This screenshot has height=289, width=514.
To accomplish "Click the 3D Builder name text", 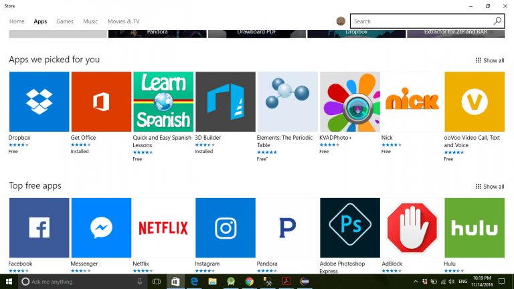I will tap(208, 138).
